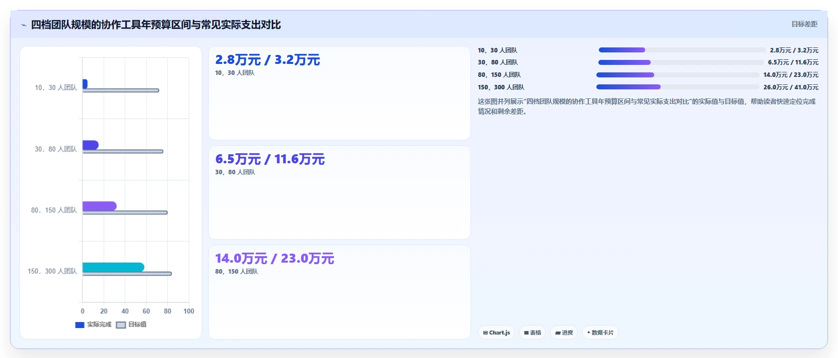Click the progress bar for 30，80 人团队

point(681,62)
